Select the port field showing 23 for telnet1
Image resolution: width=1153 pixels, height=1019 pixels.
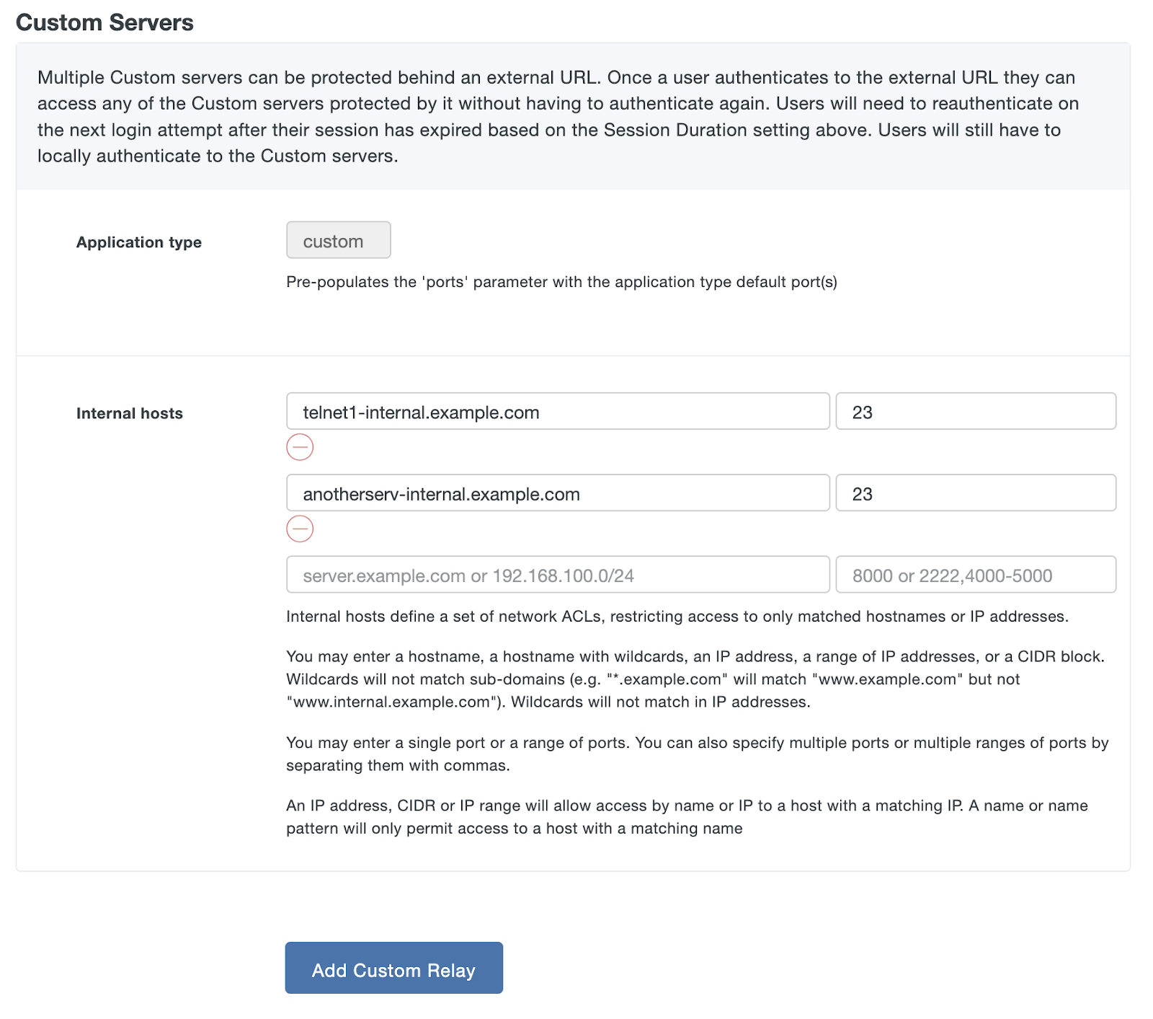pyautogui.click(x=975, y=411)
